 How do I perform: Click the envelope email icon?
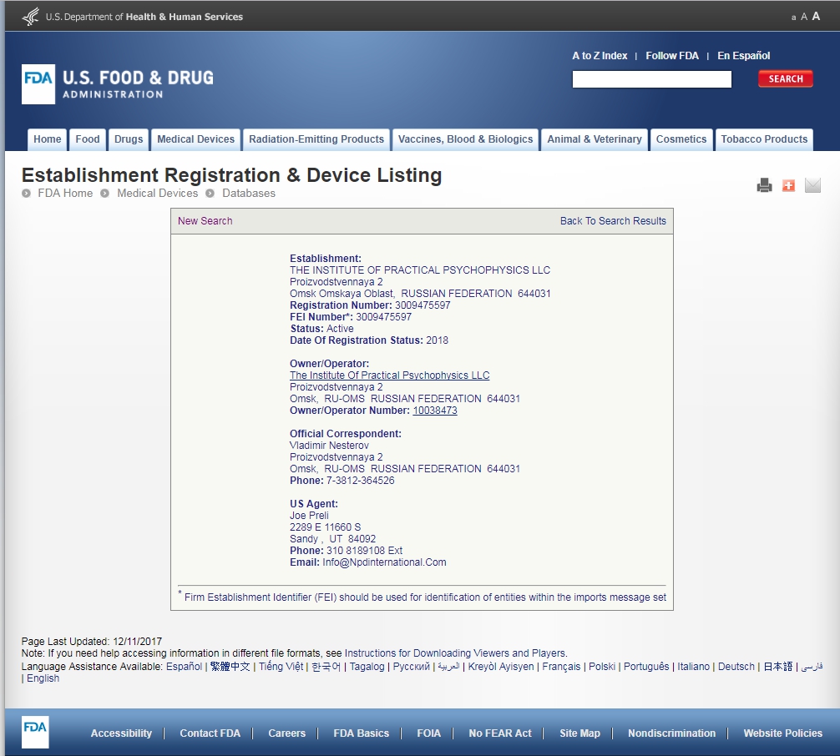pyautogui.click(x=812, y=185)
